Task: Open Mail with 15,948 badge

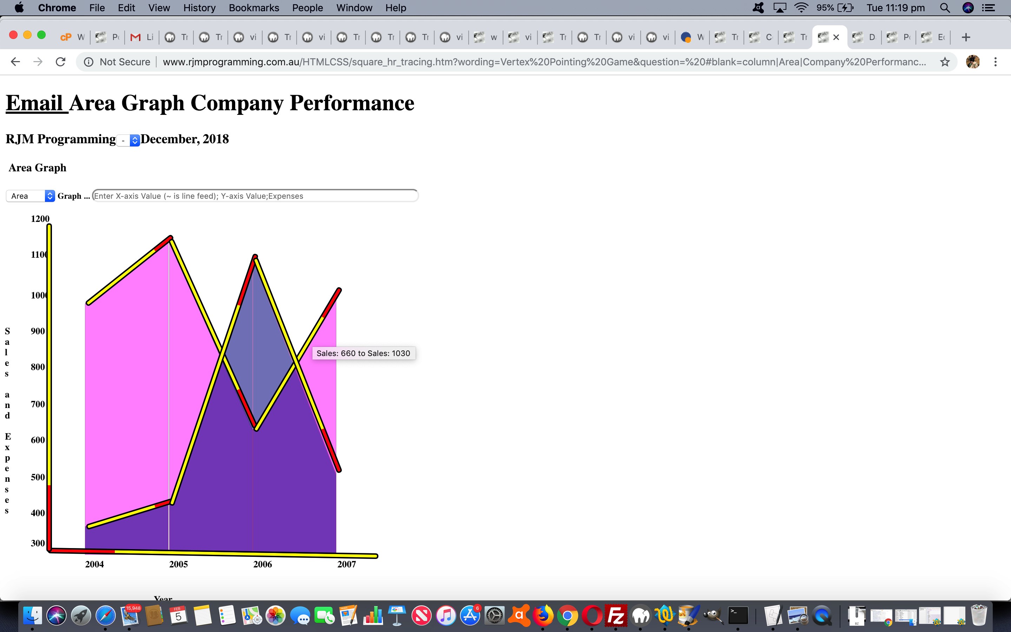Action: [x=130, y=615]
